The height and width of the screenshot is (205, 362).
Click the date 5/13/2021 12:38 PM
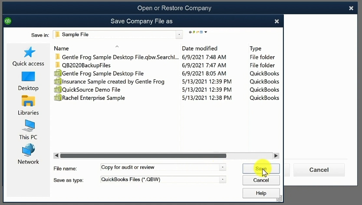coord(207,98)
